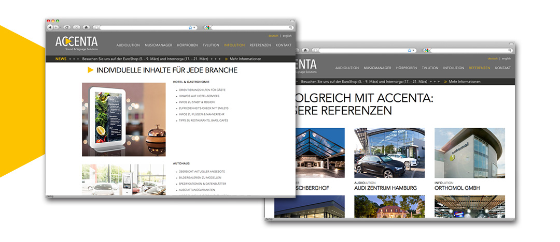Click toolbar pill button at left window's top-right
The width and height of the screenshot is (560, 242).
coord(292,21)
